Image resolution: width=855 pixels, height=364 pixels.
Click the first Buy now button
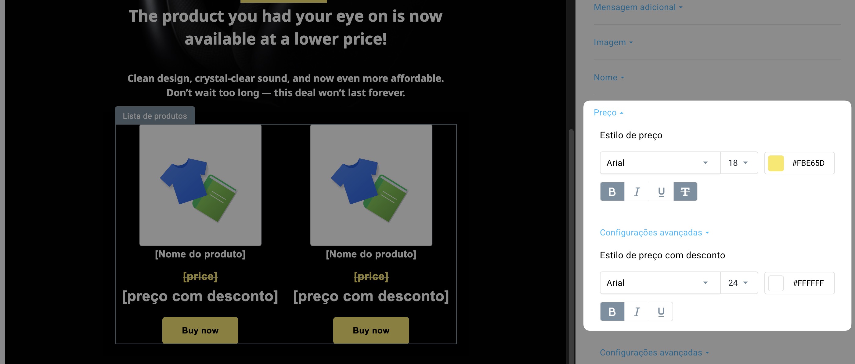pyautogui.click(x=200, y=330)
